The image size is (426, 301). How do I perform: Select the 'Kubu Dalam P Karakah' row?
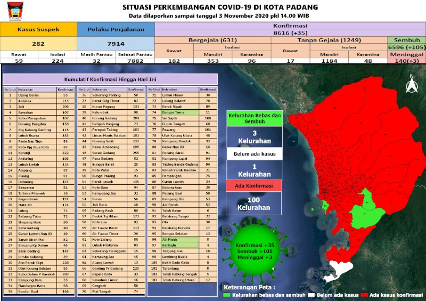pos(39,274)
